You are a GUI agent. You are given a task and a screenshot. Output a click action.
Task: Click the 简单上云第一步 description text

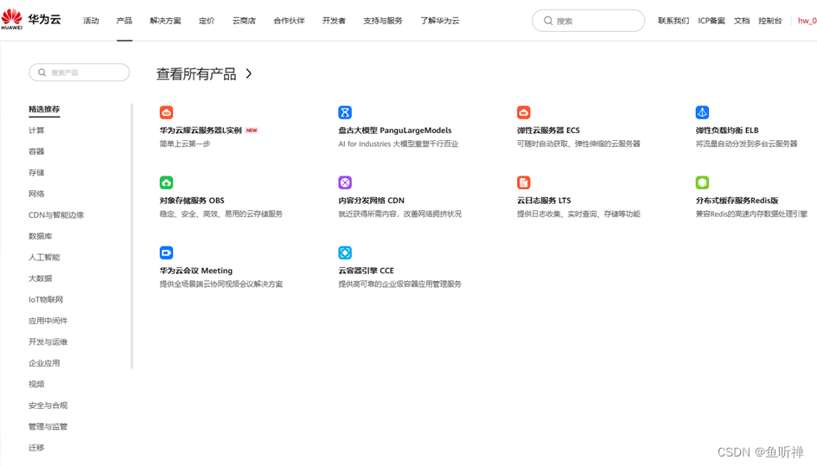coord(185,144)
